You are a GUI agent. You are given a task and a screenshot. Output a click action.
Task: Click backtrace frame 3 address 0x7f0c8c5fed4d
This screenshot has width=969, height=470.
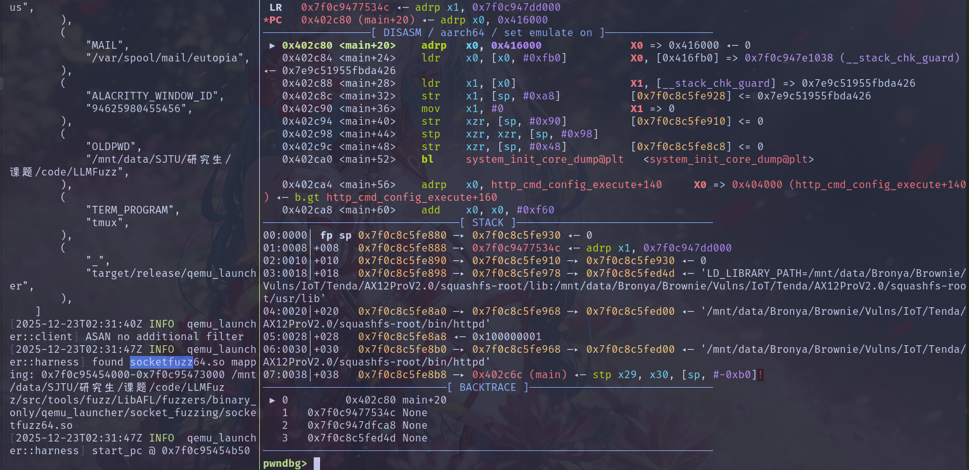click(355, 438)
